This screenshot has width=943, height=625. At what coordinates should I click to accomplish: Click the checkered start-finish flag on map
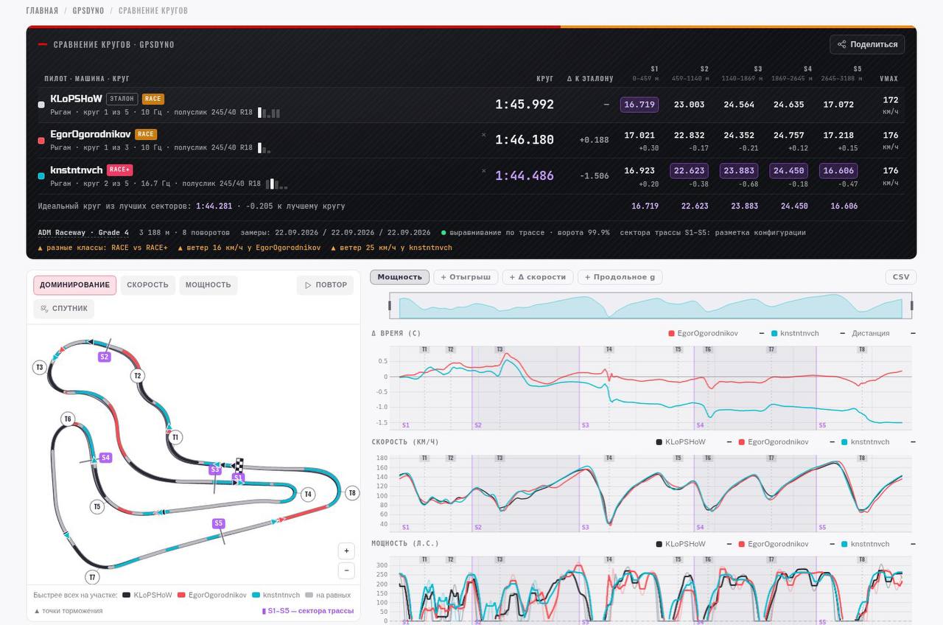[x=239, y=465]
